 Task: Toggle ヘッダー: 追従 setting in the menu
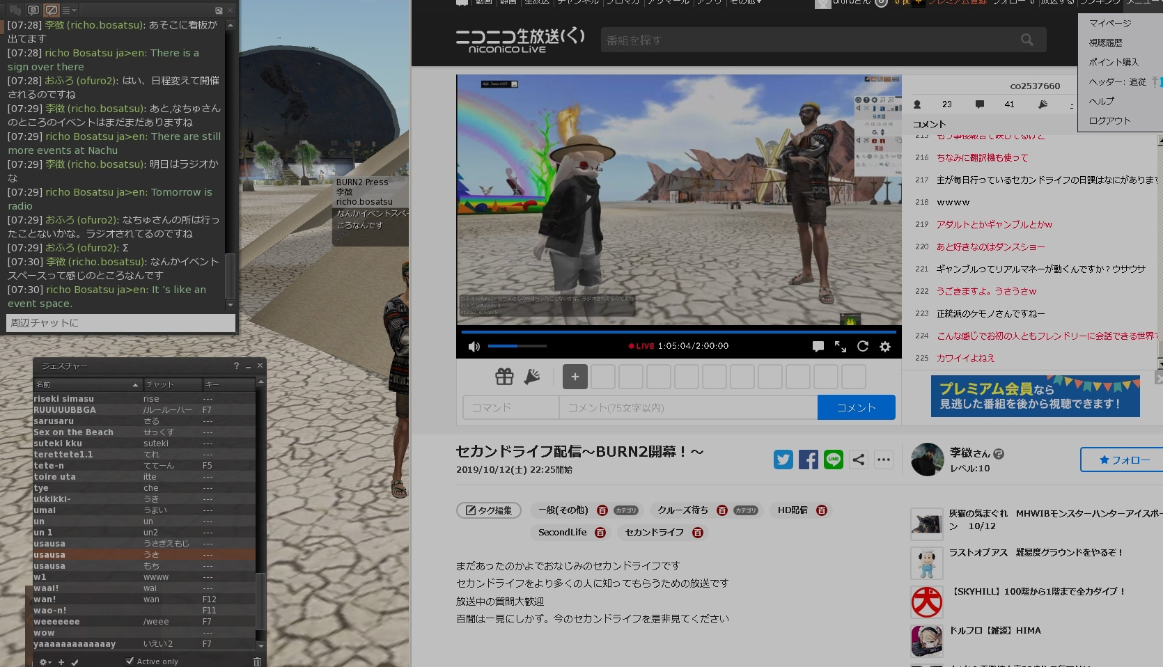coord(1117,81)
